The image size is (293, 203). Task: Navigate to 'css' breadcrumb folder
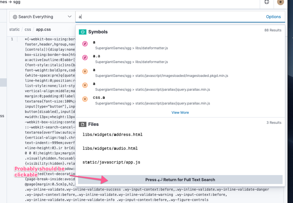point(28,29)
